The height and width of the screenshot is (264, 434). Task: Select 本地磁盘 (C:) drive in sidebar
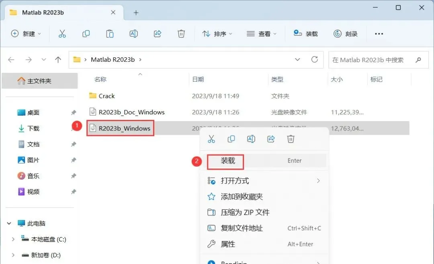49,240
